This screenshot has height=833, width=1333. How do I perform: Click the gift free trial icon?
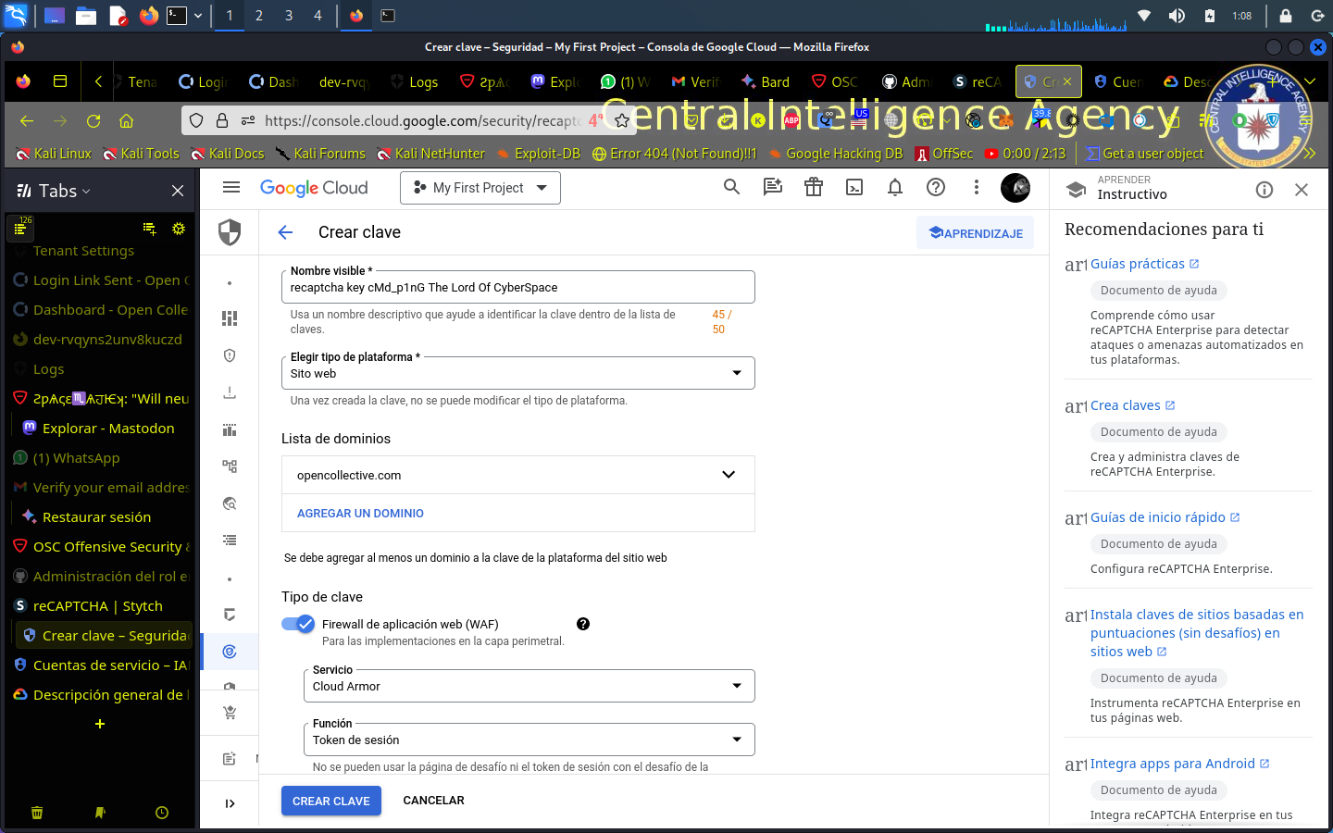point(814,187)
